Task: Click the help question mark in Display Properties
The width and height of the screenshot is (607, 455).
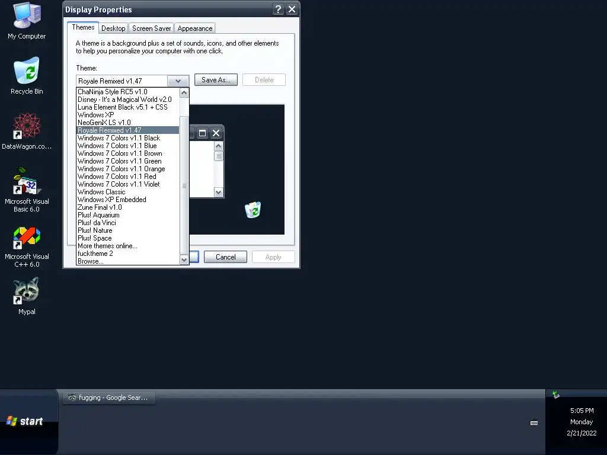Action: pyautogui.click(x=278, y=9)
